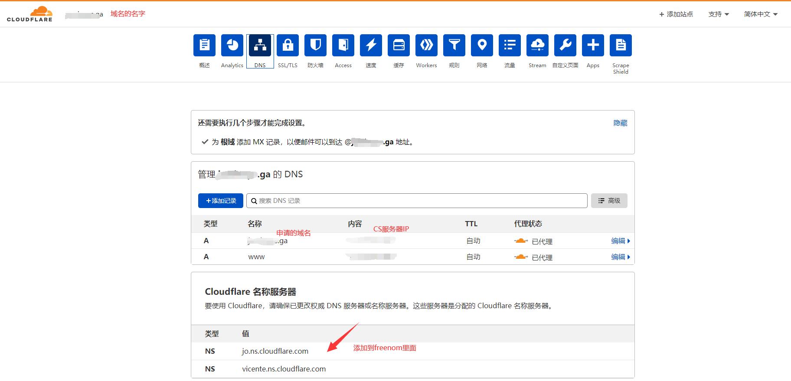This screenshot has width=791, height=381.
Task: Click the 高级 advanced button
Action: pyautogui.click(x=609, y=201)
